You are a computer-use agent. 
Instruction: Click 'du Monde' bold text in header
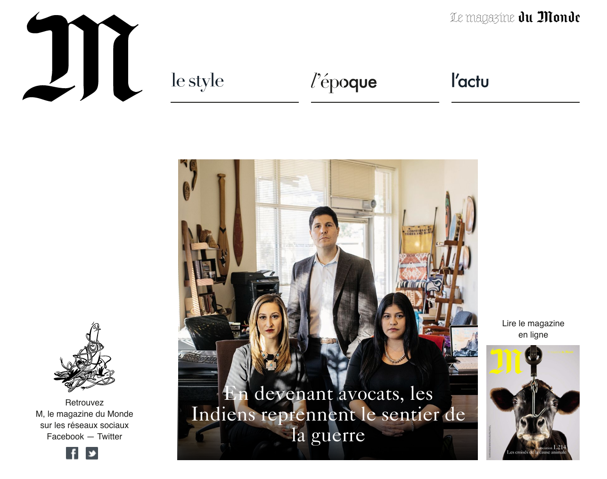tap(549, 18)
